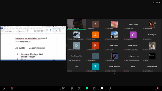This screenshot has width=162, height=91.
Task: Open the File tab in Word
Action: [x=2, y=28]
